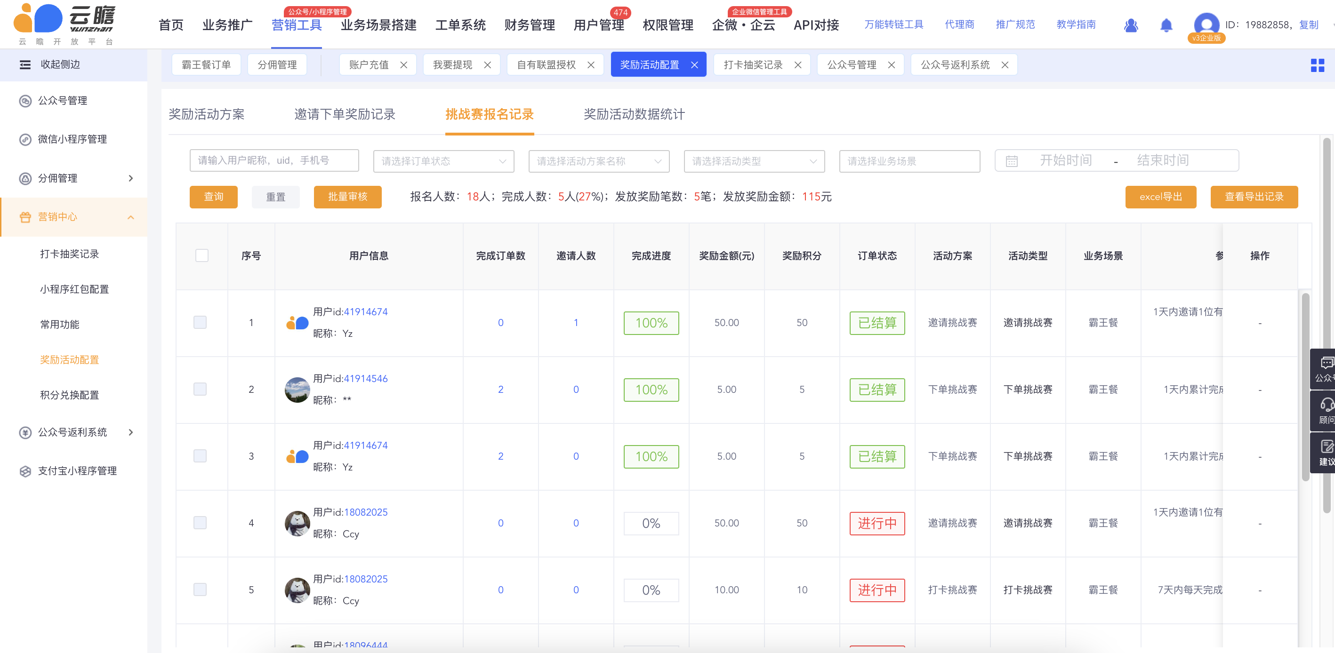Toggle the select-all header checkbox
The height and width of the screenshot is (653, 1335).
pos(201,256)
